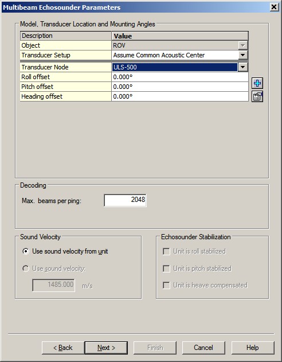Screen dimensions: 282x362
Task: Go back with the Back button
Action: pos(63,348)
